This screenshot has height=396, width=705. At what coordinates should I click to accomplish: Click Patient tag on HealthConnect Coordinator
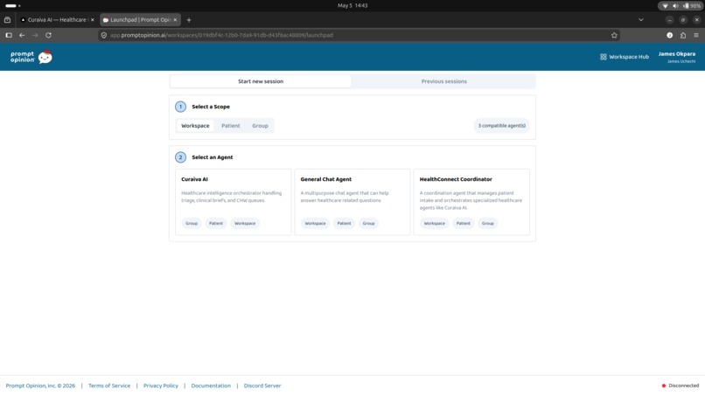463,224
